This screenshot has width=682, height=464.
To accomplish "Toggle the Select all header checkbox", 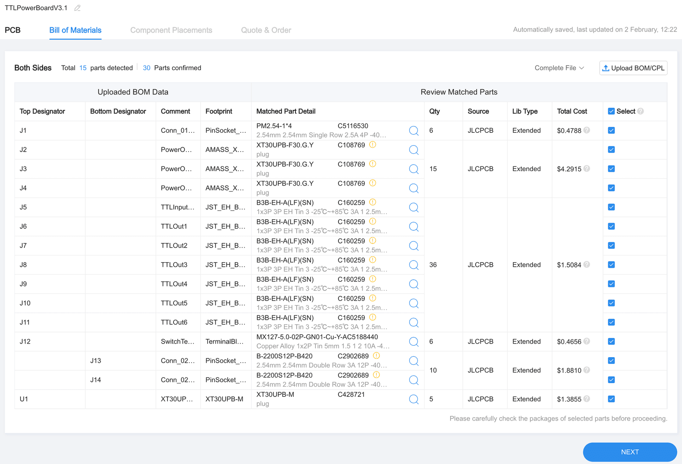I will [611, 111].
